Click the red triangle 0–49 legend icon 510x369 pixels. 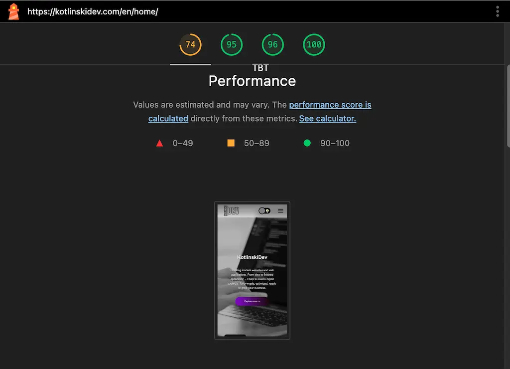click(159, 143)
